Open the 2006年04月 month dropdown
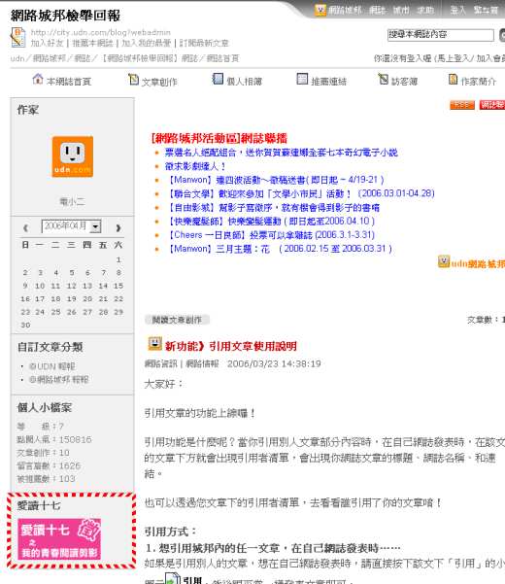 [x=71, y=226]
